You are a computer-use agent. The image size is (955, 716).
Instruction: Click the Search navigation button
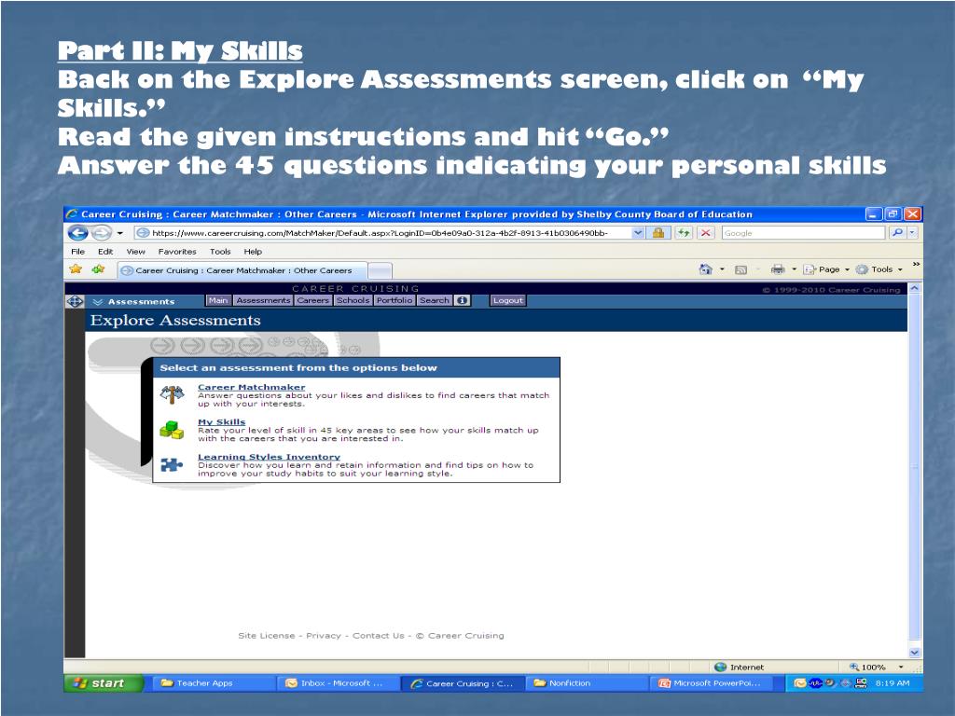pos(435,300)
